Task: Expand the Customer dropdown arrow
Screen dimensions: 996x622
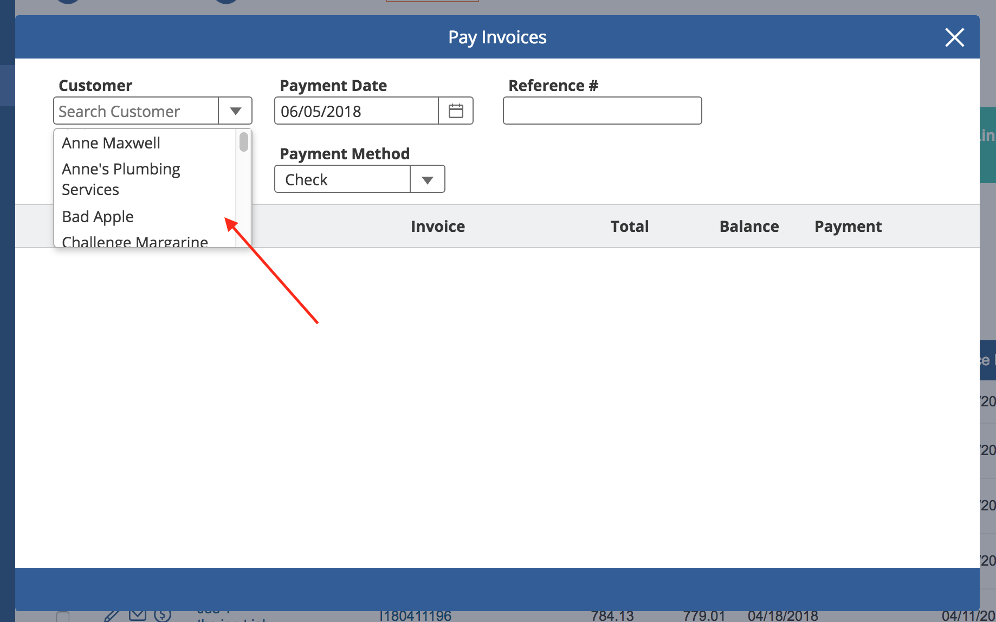Action: 235,111
